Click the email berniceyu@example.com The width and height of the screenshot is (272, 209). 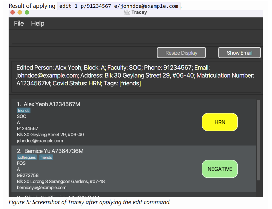click(42, 187)
